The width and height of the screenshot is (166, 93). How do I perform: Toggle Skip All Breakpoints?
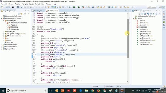21,7
